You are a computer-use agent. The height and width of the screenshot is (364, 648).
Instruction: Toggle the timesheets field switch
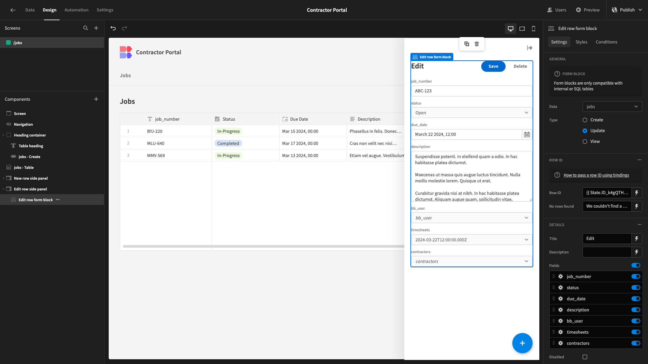tap(636, 332)
